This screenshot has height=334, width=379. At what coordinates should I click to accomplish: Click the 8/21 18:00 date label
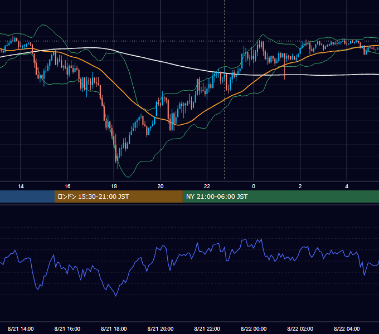pyautogui.click(x=114, y=328)
